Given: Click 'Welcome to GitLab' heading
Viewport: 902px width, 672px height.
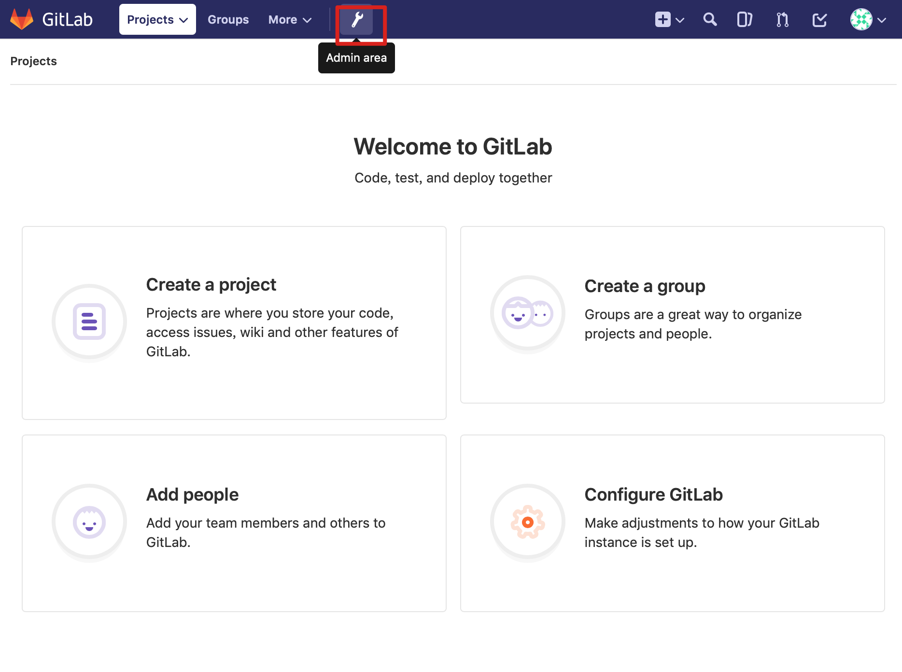Looking at the screenshot, I should click(453, 146).
